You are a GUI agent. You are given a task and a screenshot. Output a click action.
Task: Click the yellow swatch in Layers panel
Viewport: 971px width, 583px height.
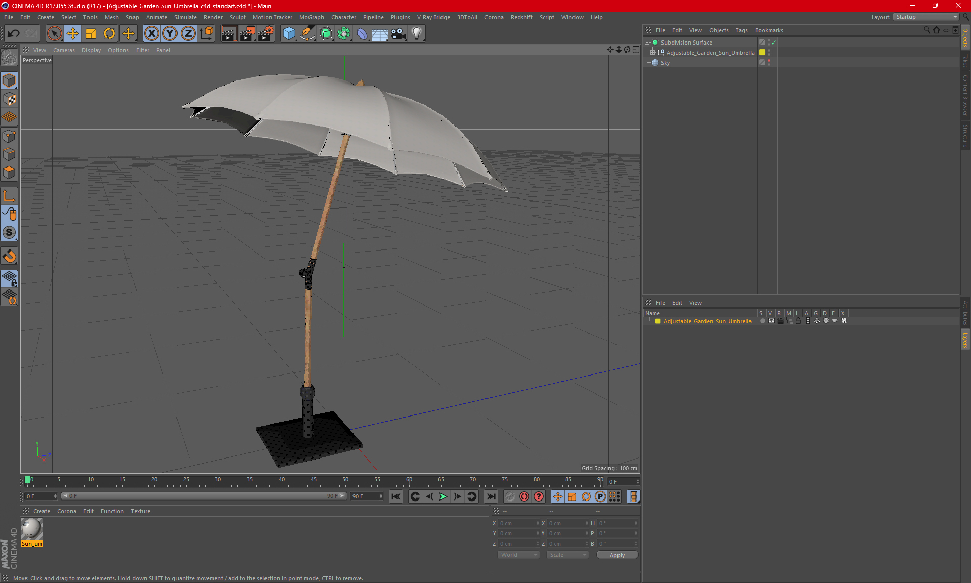pyautogui.click(x=658, y=321)
